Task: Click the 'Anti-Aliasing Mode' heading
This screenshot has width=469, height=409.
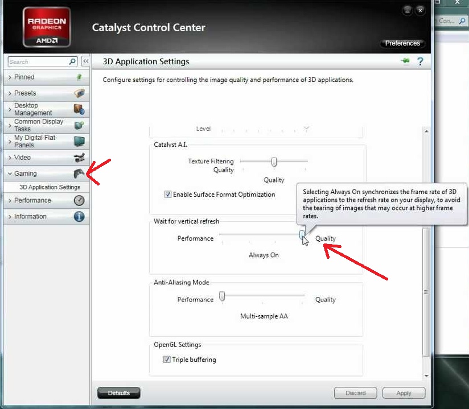Action: (181, 282)
